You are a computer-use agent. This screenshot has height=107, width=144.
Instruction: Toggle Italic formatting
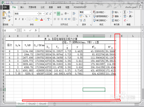pyautogui.click(x=19, y=19)
